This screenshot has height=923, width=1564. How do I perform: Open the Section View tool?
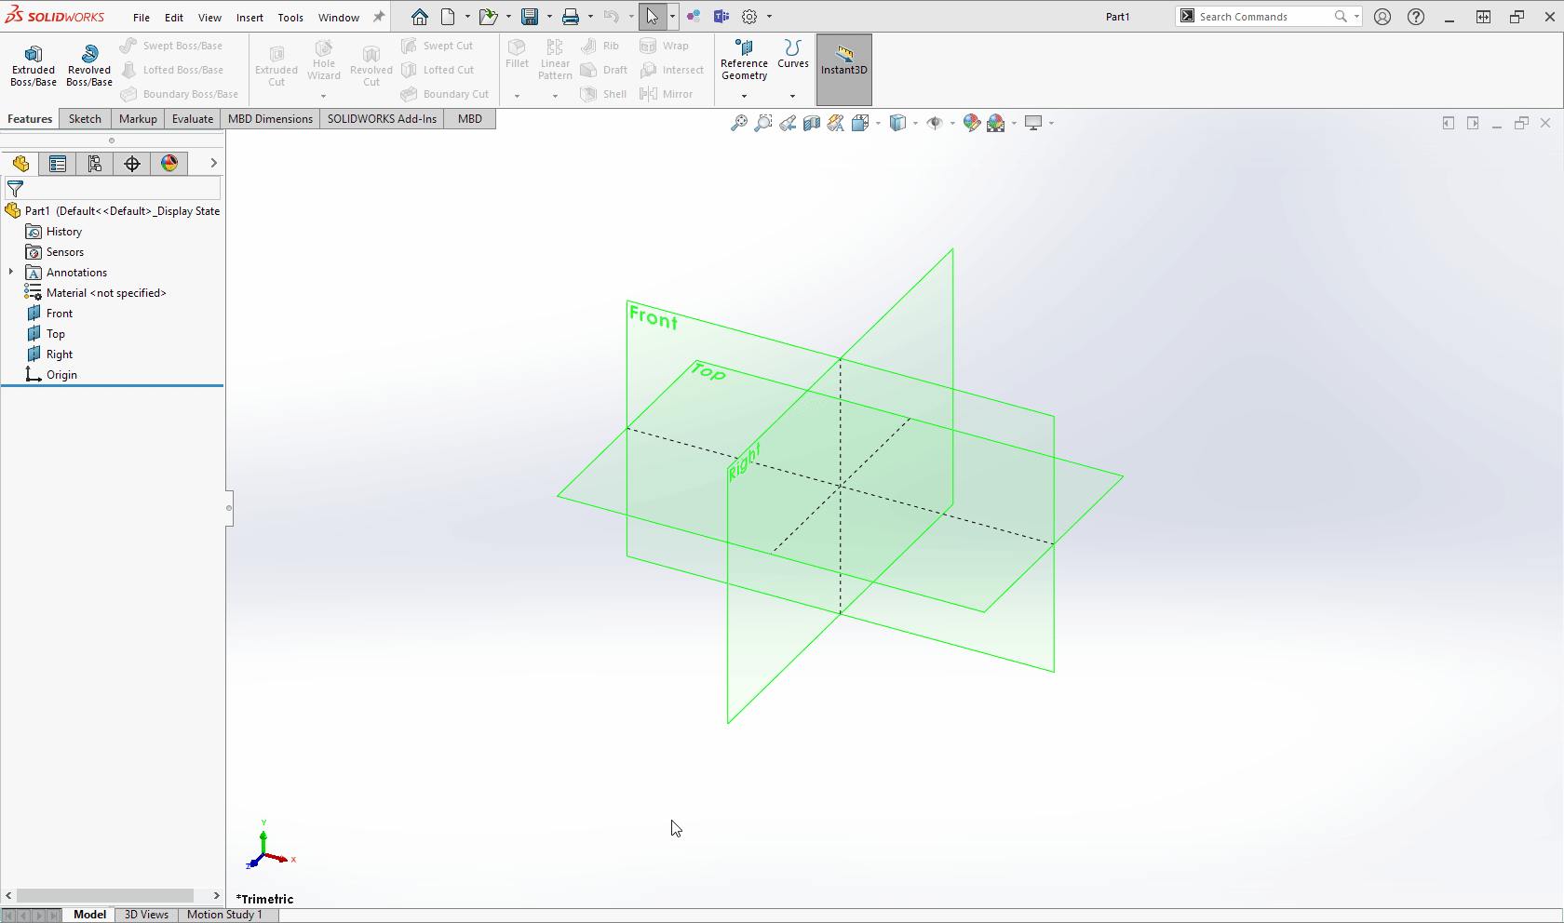811,122
